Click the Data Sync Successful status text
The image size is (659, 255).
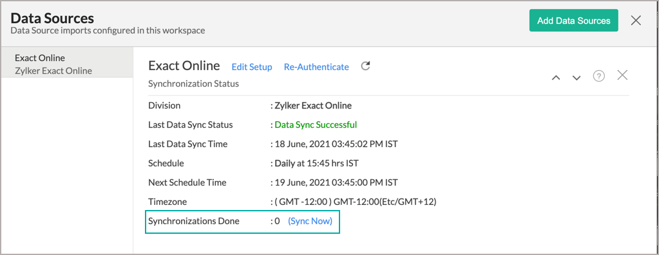pyautogui.click(x=316, y=125)
